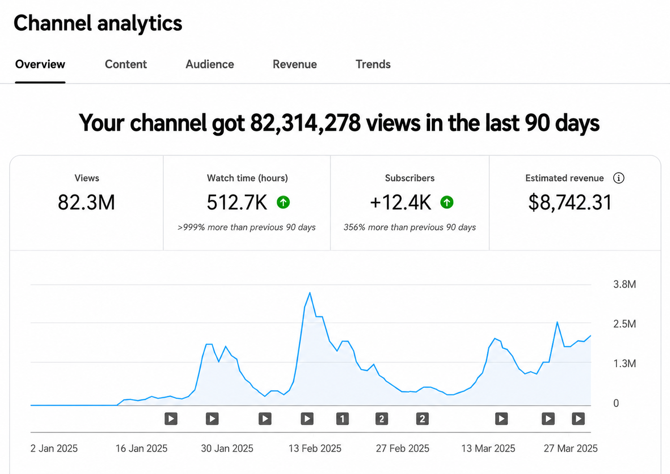Click the 0 y-axis label
Viewport: 670px width, 474px height.
tap(616, 403)
